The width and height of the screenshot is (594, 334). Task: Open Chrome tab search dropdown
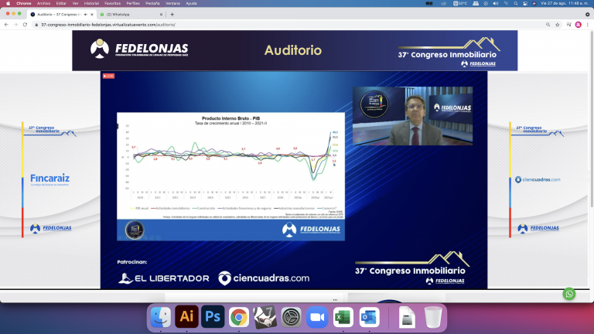click(588, 15)
